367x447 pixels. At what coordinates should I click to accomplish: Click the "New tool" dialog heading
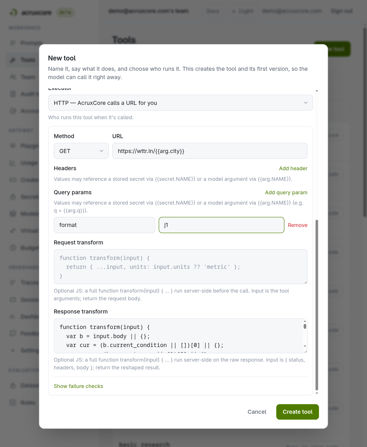point(62,58)
